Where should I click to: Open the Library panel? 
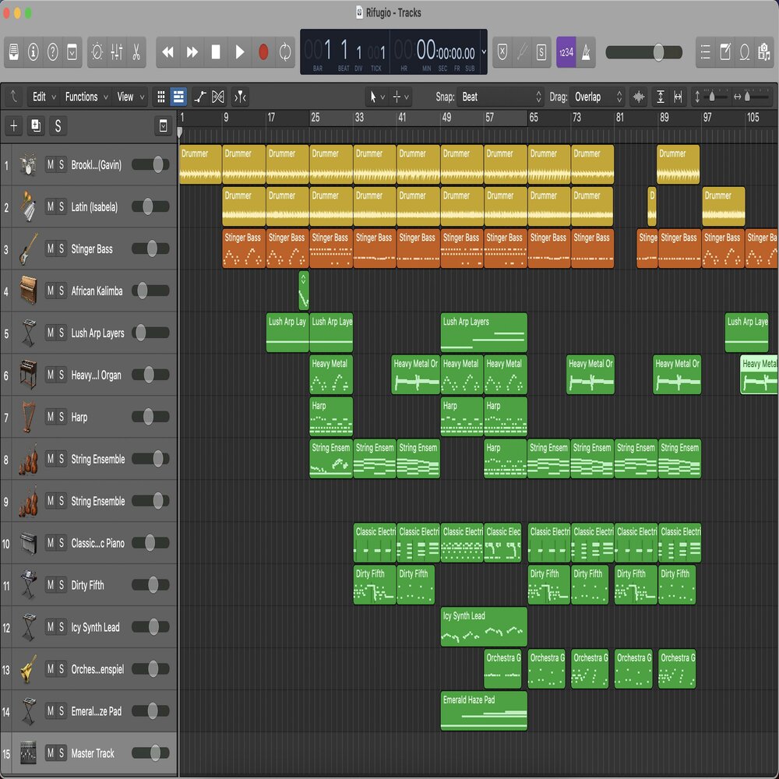tap(13, 52)
